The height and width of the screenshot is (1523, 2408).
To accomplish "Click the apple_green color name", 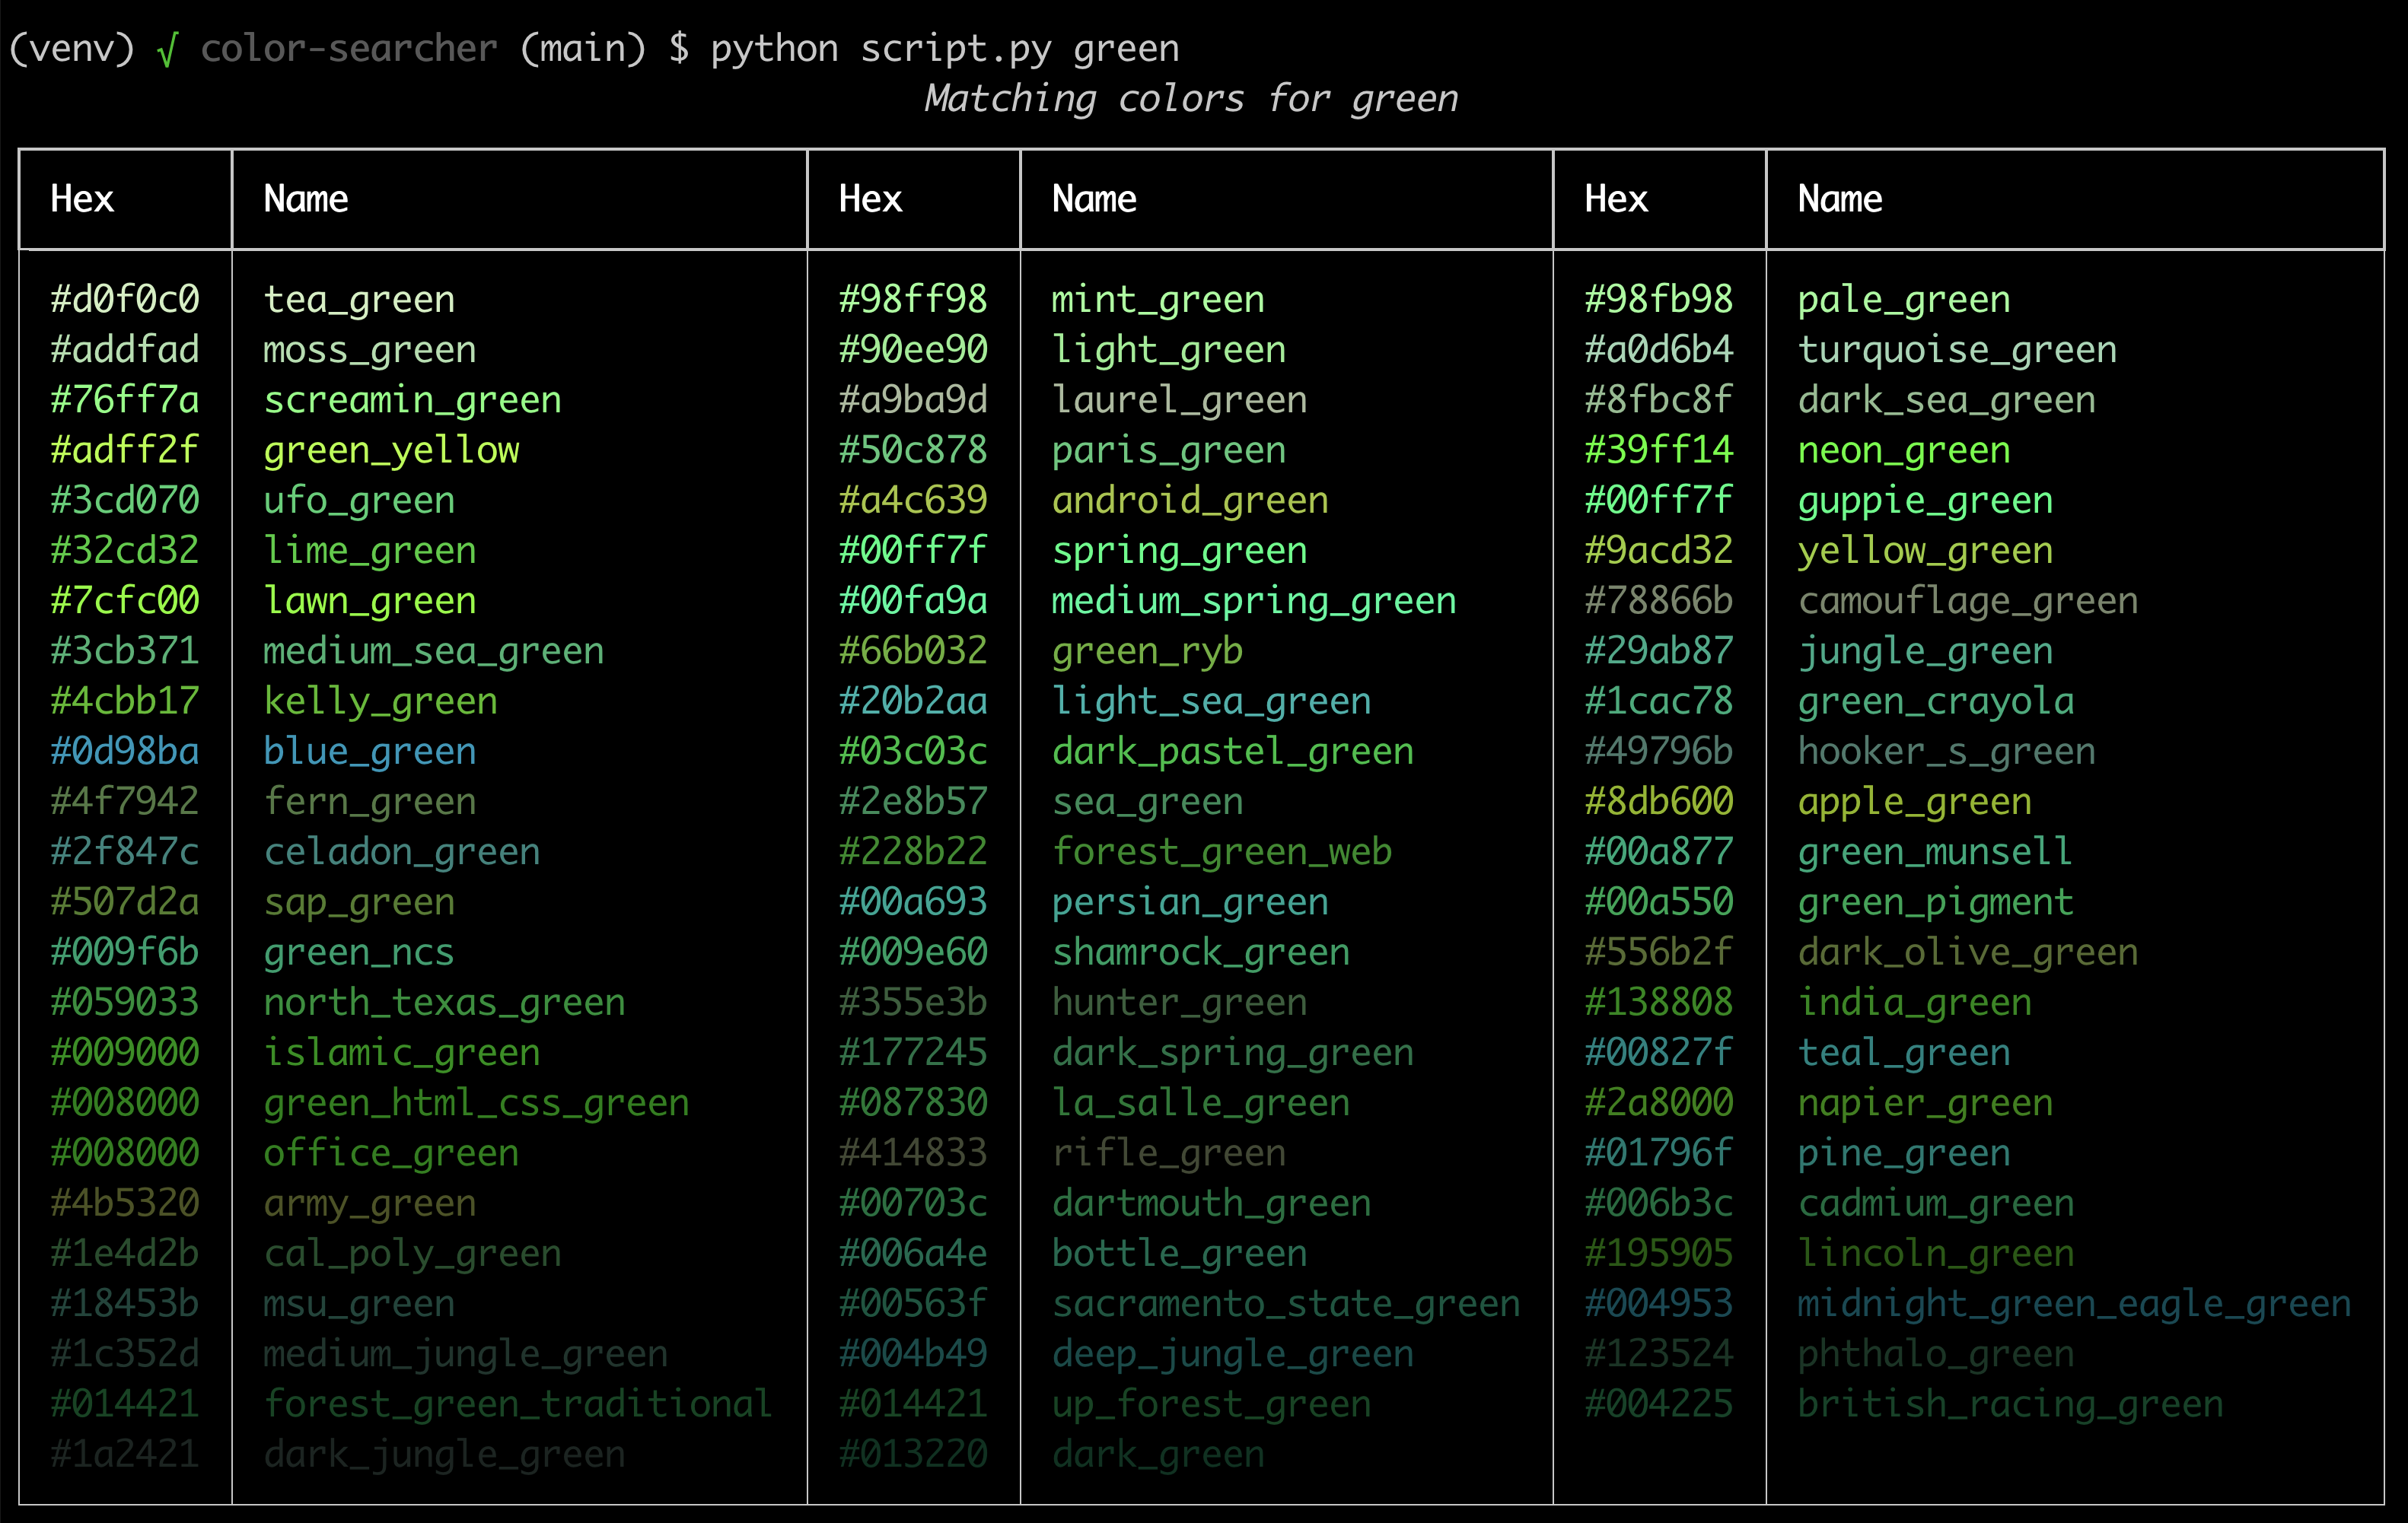I will 1914,802.
